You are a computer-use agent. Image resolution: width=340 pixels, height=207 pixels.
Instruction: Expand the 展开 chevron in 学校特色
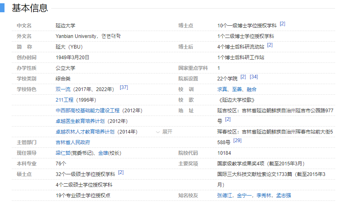164,132
